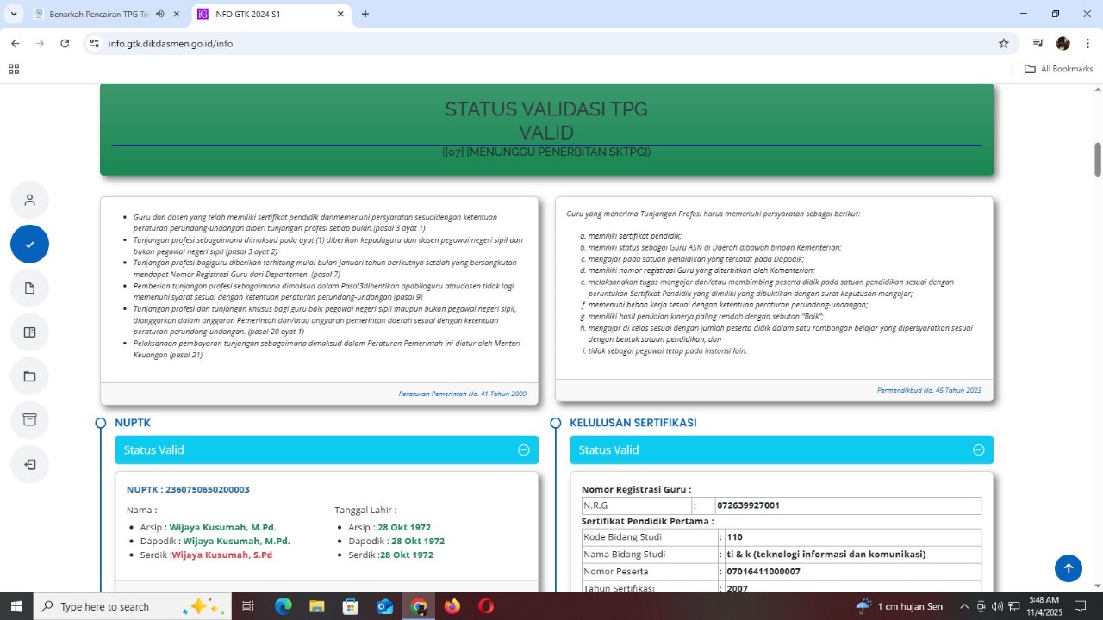Click the logout icon in left sidebar
This screenshot has height=620, width=1103.
point(29,465)
